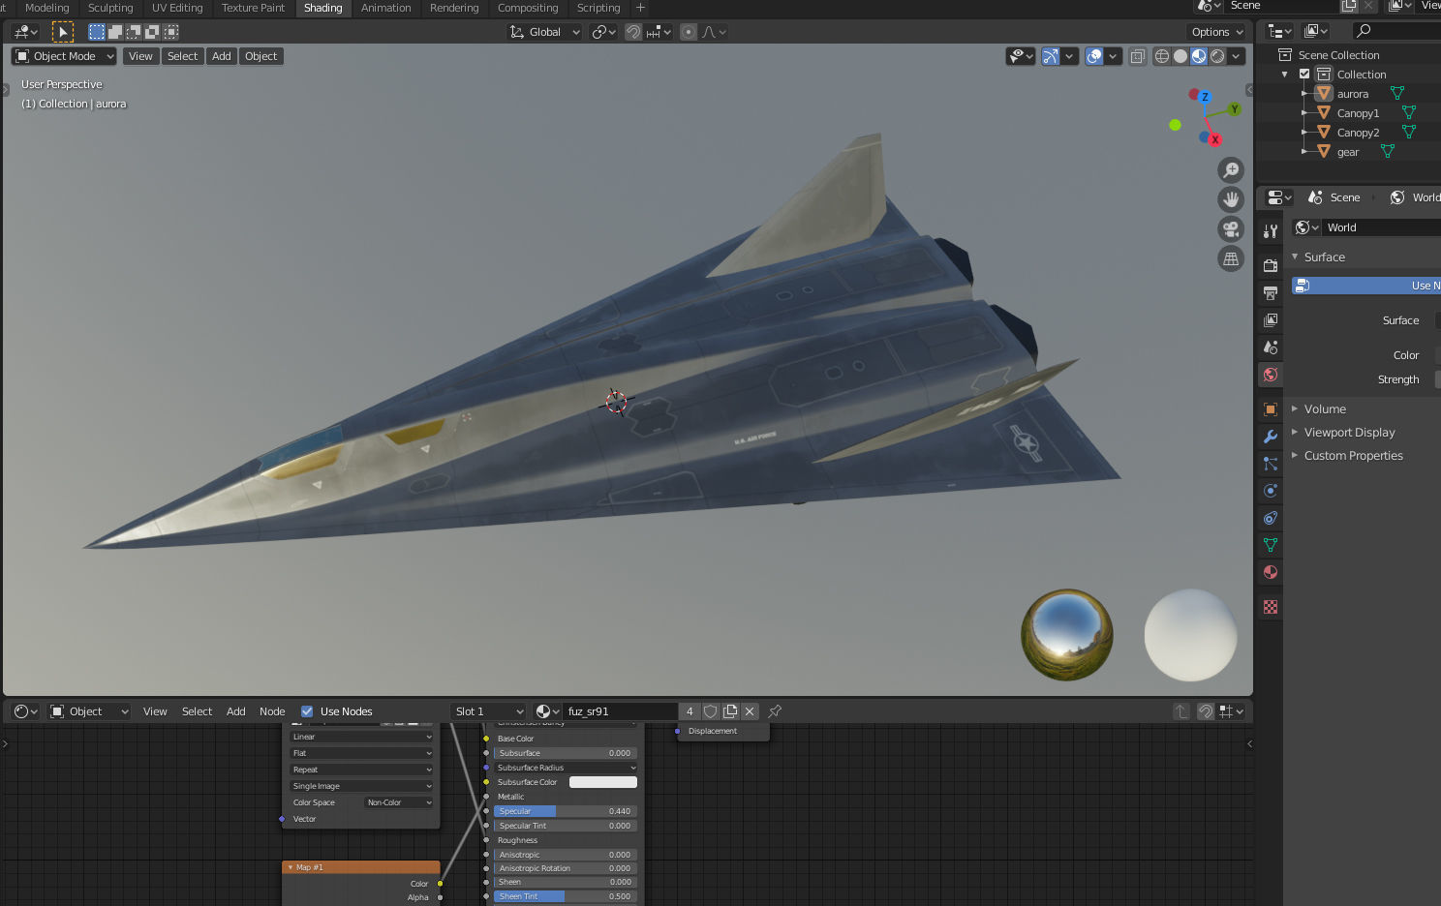Adjust the Specular 0.440 slider
This screenshot has width=1441, height=906.
566,811
